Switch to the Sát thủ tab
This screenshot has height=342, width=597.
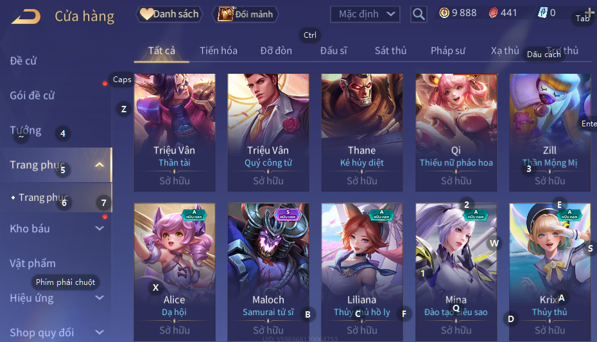point(391,51)
